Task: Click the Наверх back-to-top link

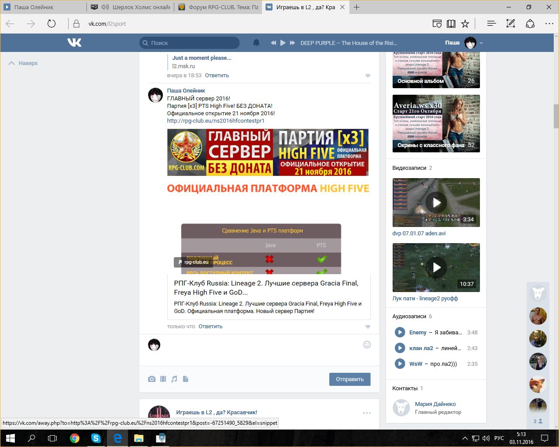Action: tap(23, 63)
